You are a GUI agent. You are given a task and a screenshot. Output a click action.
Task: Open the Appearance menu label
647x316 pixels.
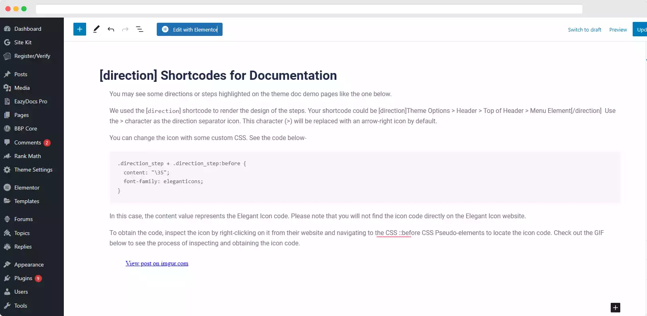coord(29,265)
